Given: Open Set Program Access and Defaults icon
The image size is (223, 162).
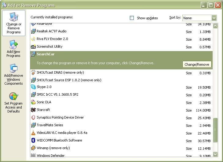Looking at the screenshot, I should 14,96.
